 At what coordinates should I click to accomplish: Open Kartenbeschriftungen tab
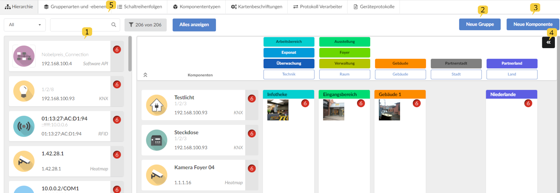[257, 7]
